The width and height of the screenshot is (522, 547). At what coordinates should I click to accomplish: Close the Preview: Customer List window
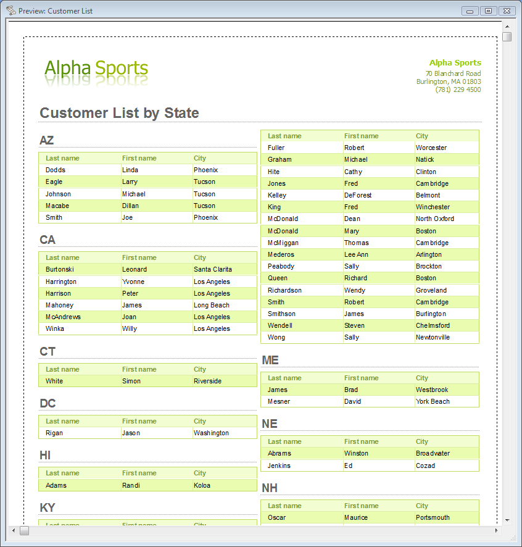click(507, 11)
